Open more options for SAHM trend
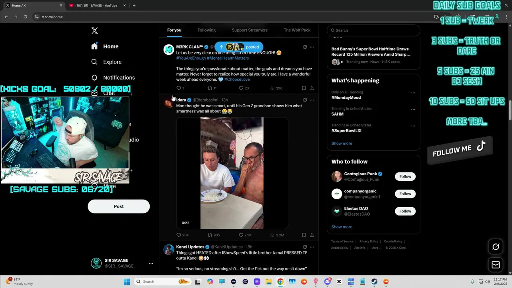Viewport: 512px width, 288px height. (413, 109)
